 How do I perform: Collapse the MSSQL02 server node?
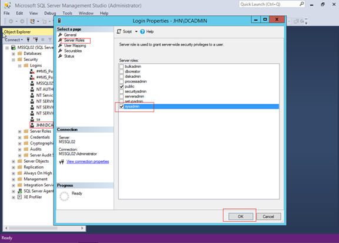click(x=7, y=48)
